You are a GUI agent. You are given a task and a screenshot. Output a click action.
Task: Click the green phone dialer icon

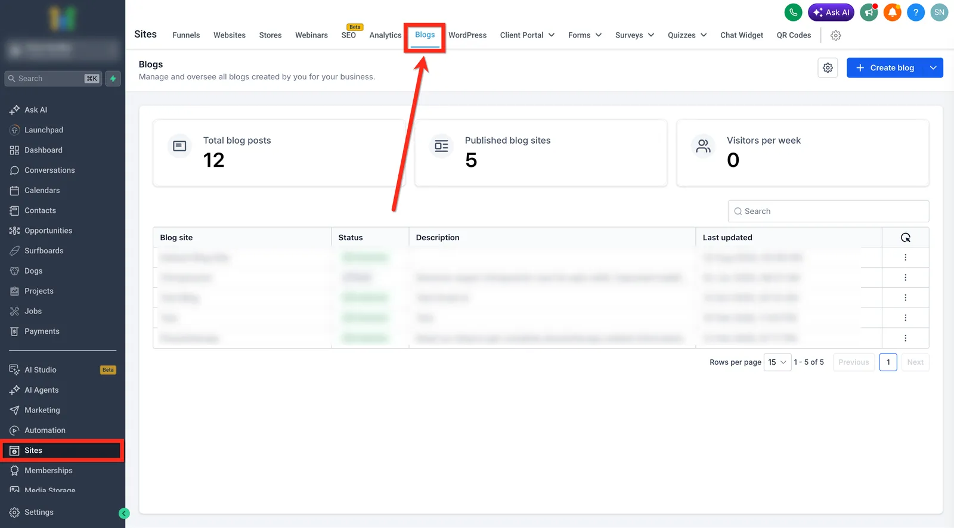pyautogui.click(x=793, y=12)
